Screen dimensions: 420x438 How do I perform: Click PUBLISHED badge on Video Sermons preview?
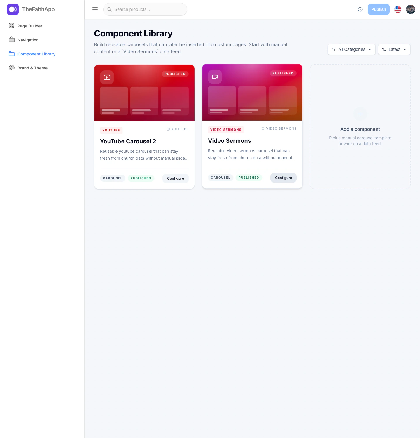pos(283,73)
